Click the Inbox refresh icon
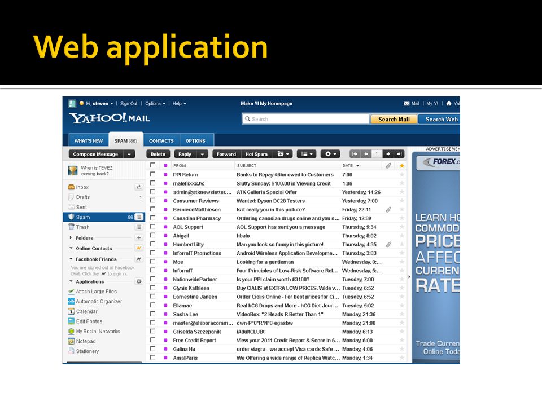Image resolution: width=542 pixels, height=406 pixels. pyautogui.click(x=139, y=187)
